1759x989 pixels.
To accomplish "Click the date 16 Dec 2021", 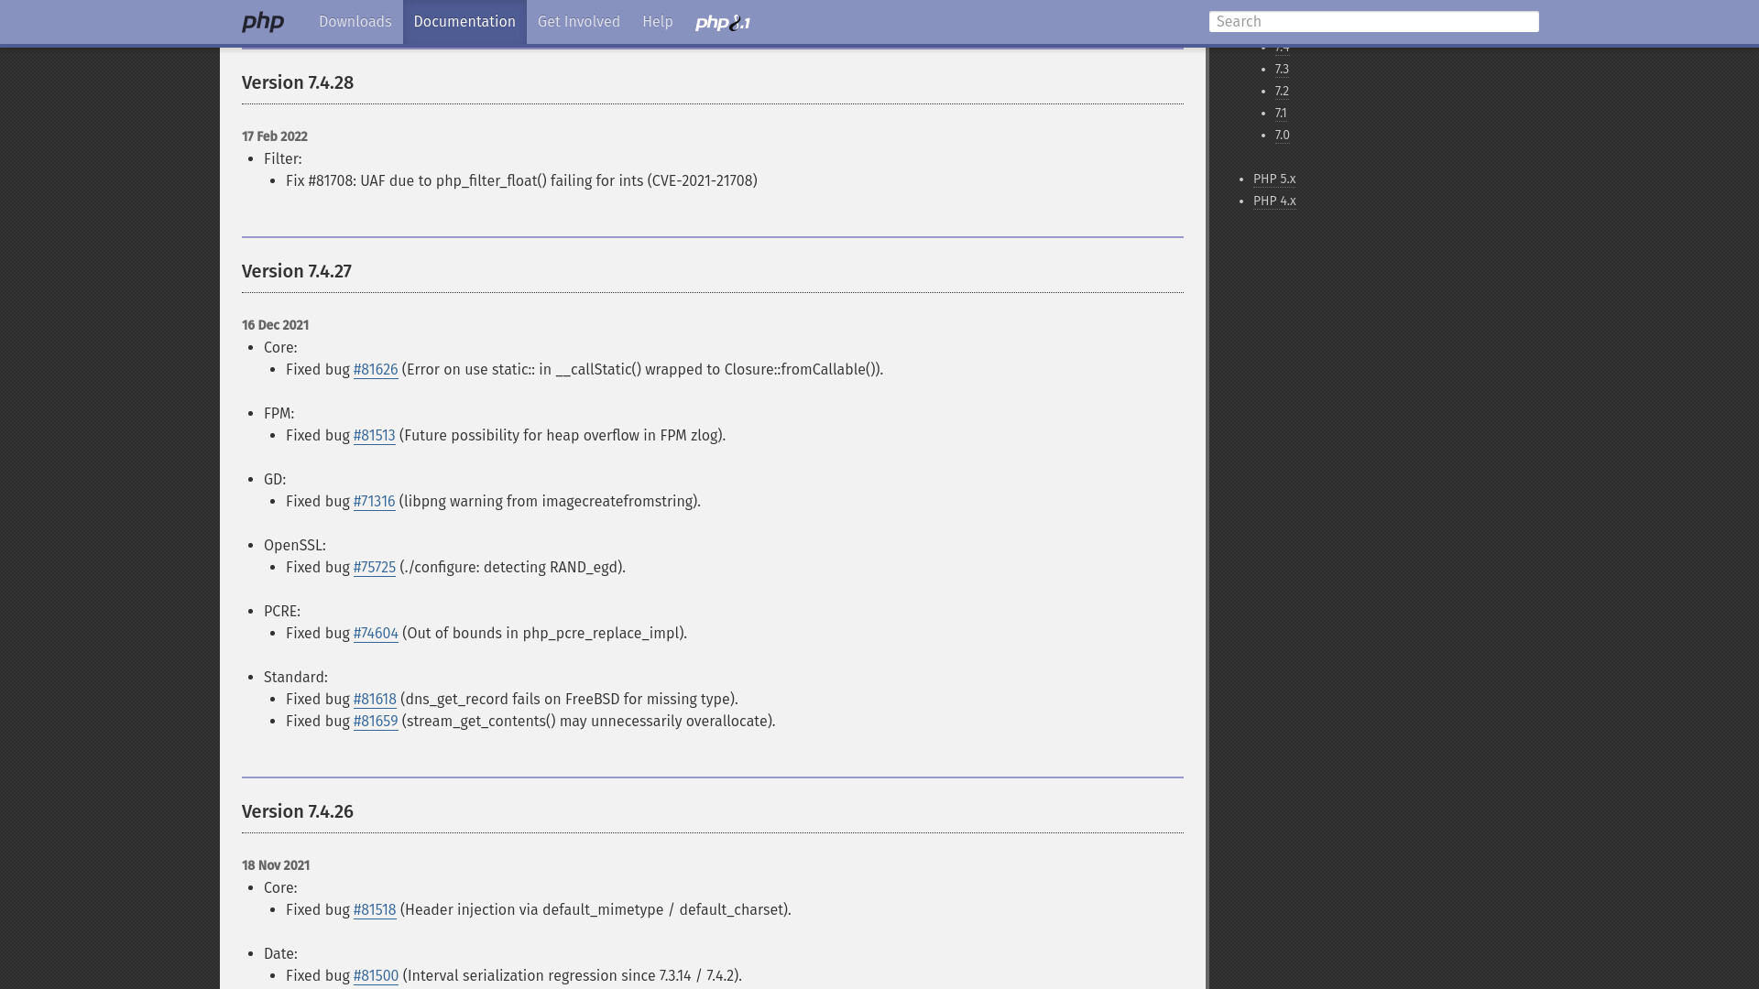I will 275,325.
